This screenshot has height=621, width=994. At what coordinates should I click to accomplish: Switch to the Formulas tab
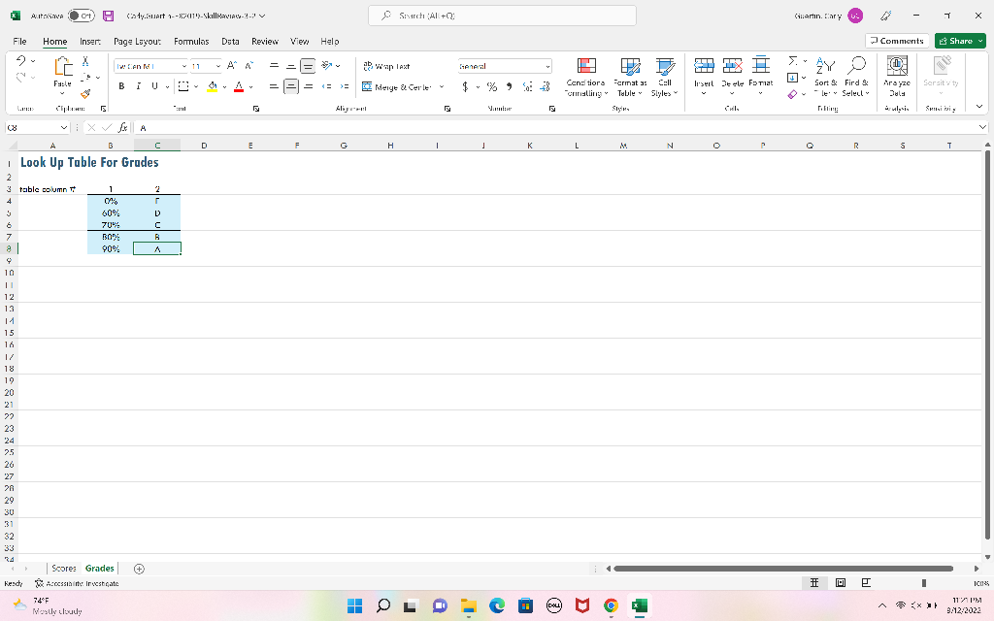pyautogui.click(x=191, y=41)
